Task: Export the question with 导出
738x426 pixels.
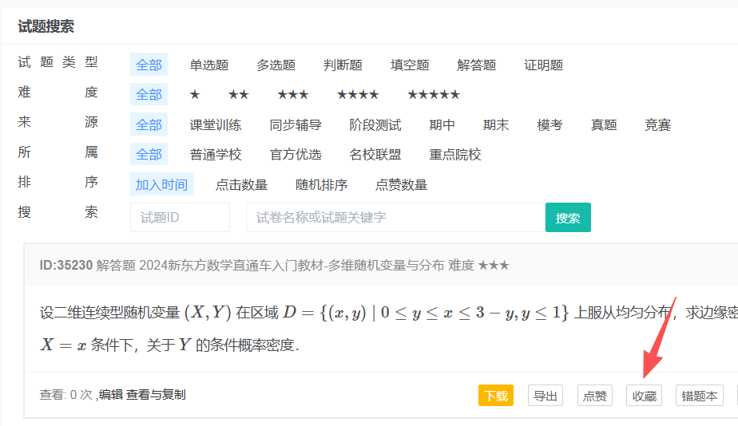Action: [x=546, y=396]
